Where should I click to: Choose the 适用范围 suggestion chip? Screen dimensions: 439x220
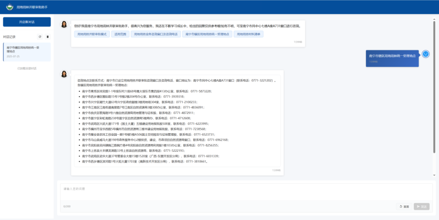point(120,34)
